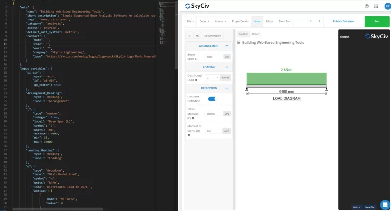This screenshot has width=391, height=211.
Task: Click the New File button
Action: point(369,207)
